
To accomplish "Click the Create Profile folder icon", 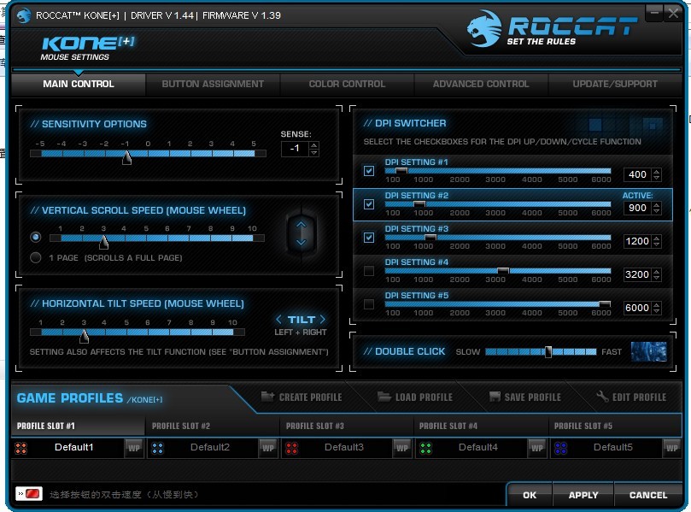I will click(x=267, y=397).
